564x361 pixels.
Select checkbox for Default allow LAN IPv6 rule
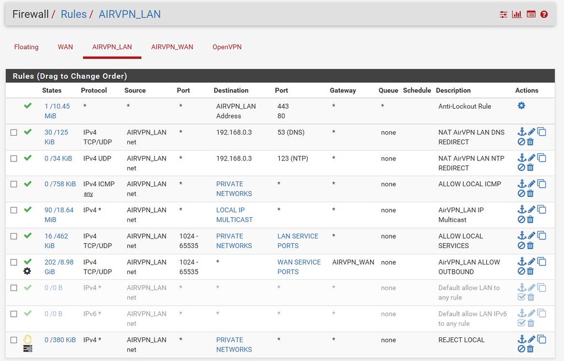tap(14, 314)
